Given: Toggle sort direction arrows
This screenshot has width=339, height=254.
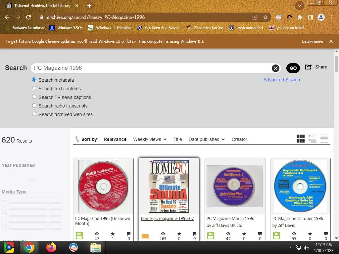Looking at the screenshot, I should 77,139.
